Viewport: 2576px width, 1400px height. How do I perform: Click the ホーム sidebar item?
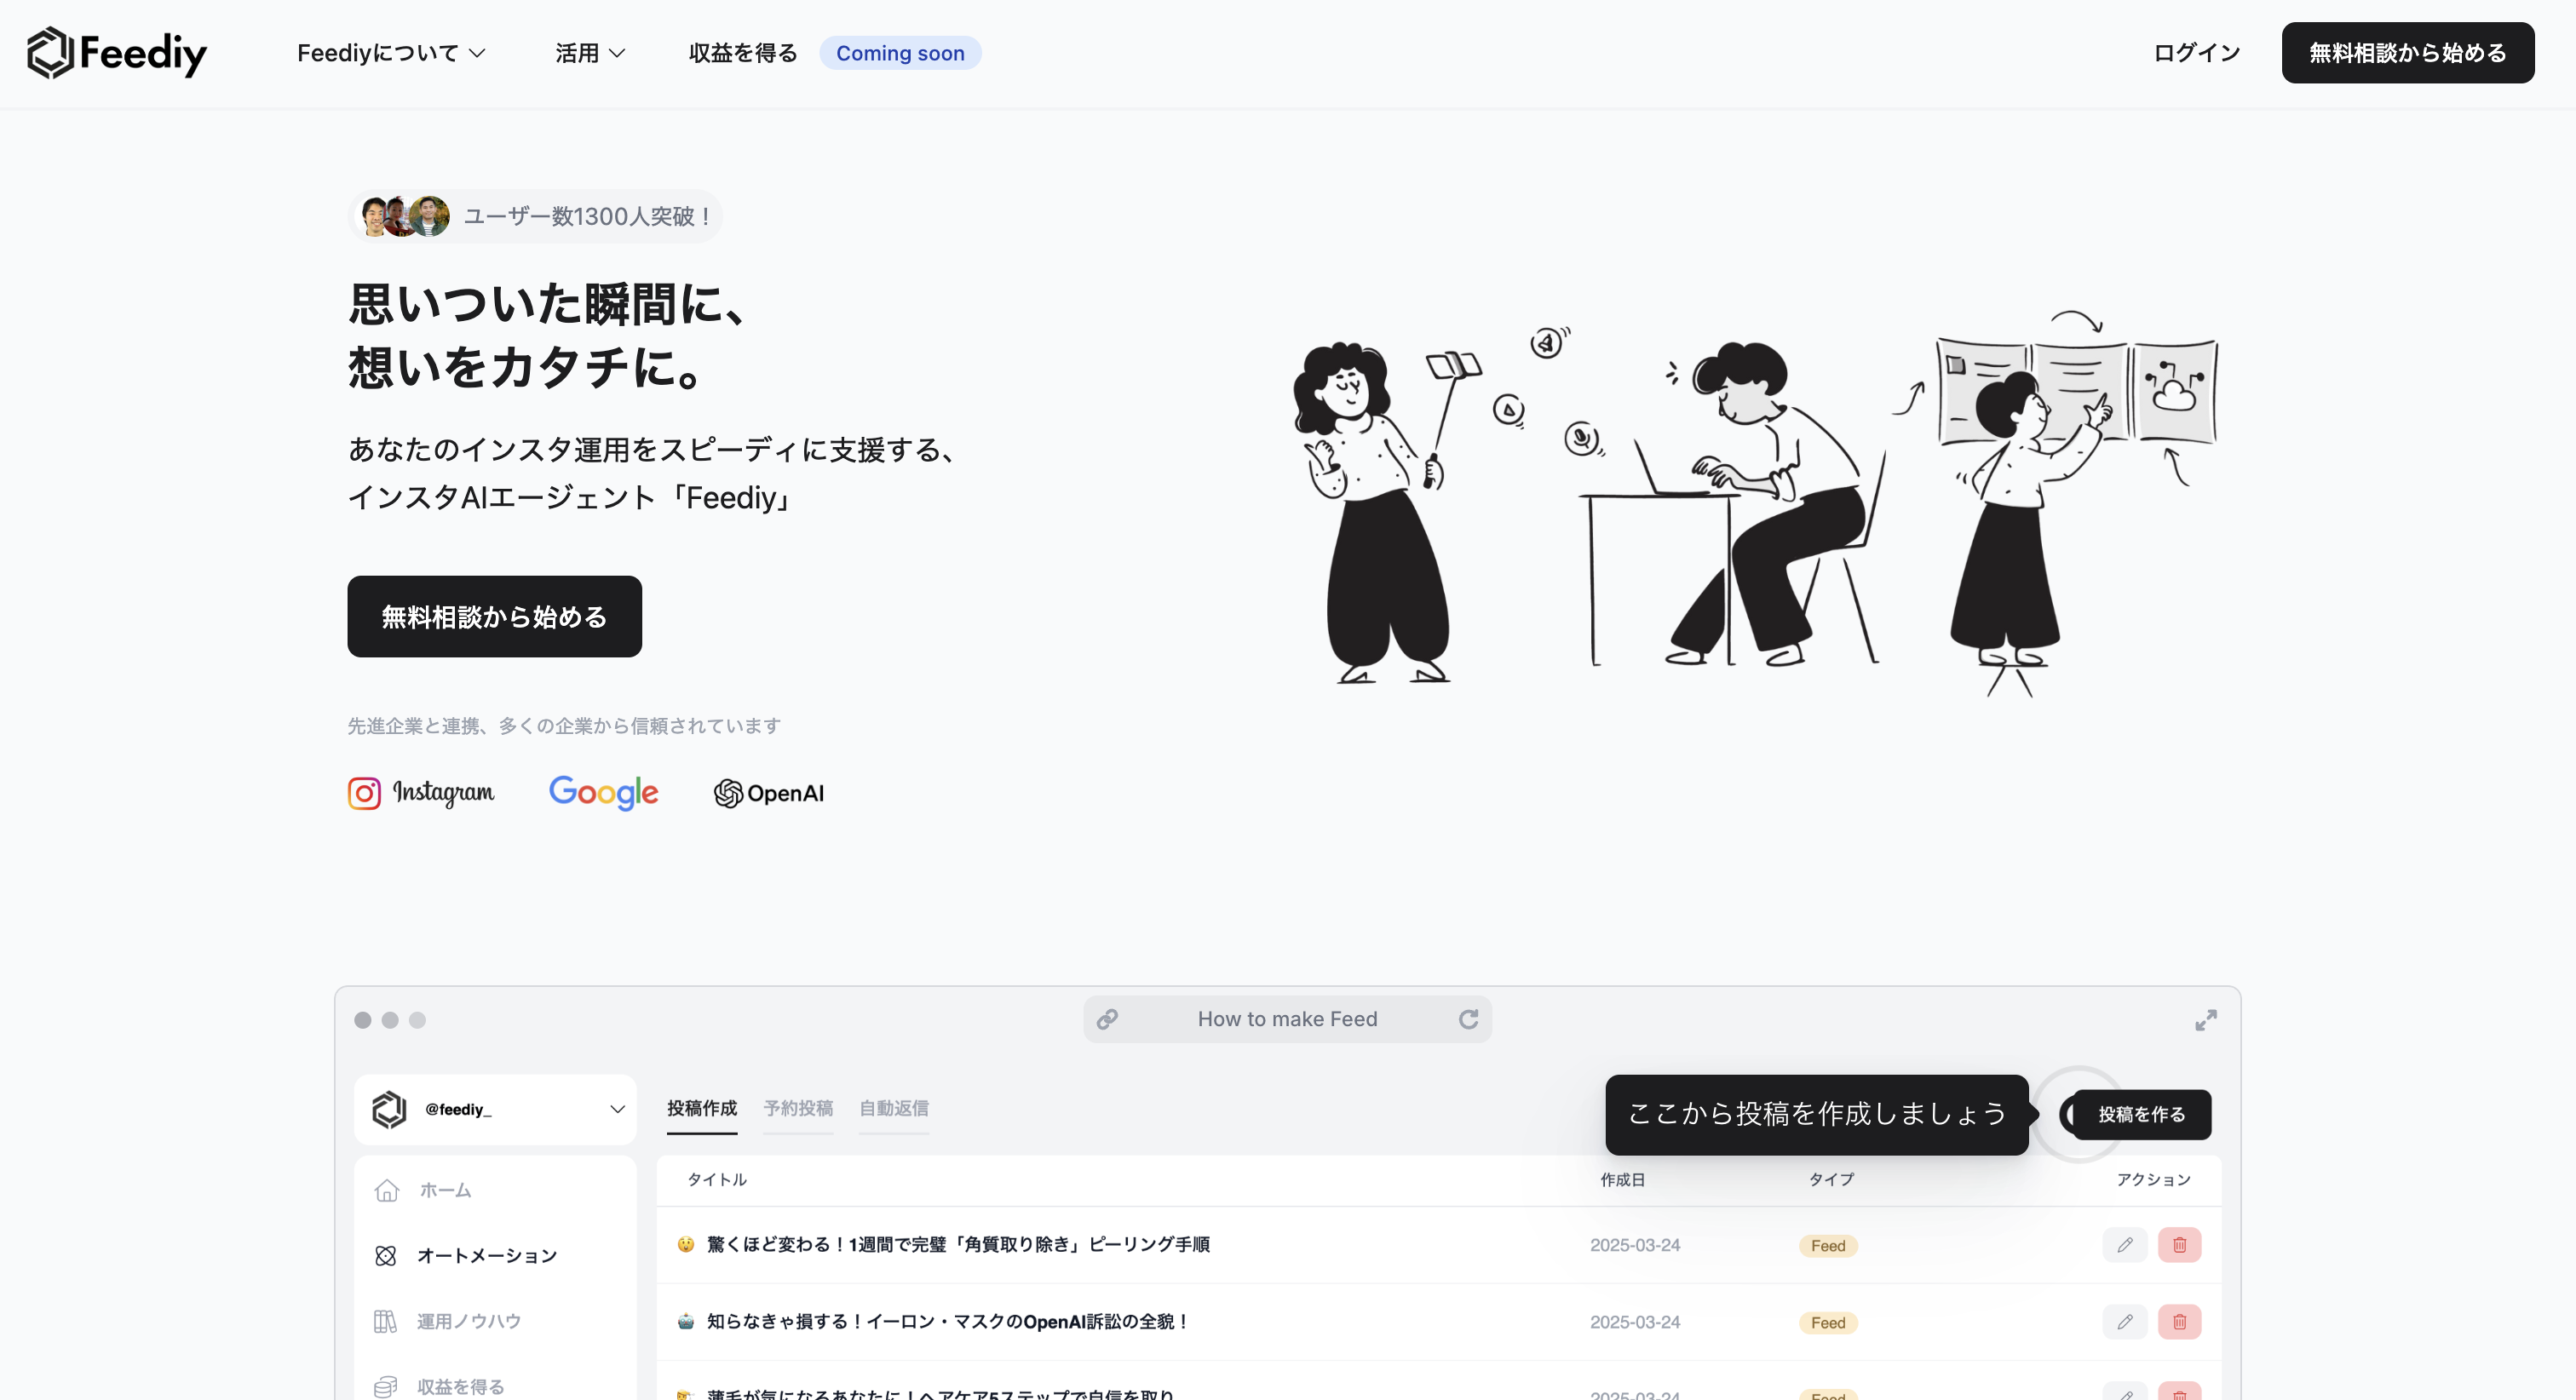pyautogui.click(x=444, y=1190)
